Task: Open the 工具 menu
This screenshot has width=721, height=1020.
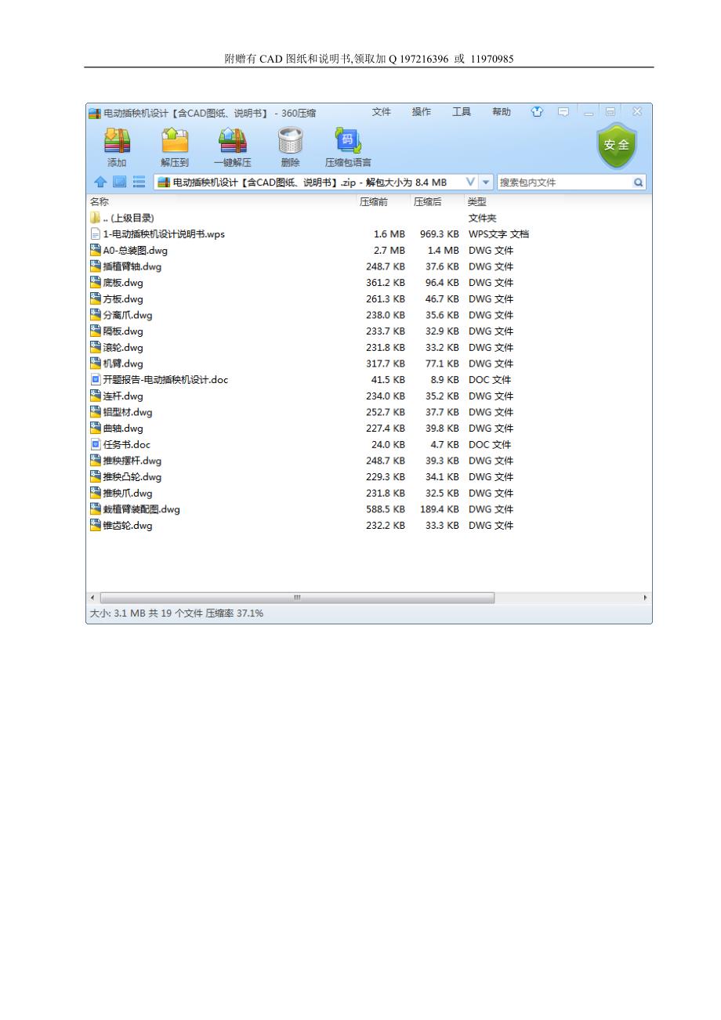Action: click(x=462, y=112)
